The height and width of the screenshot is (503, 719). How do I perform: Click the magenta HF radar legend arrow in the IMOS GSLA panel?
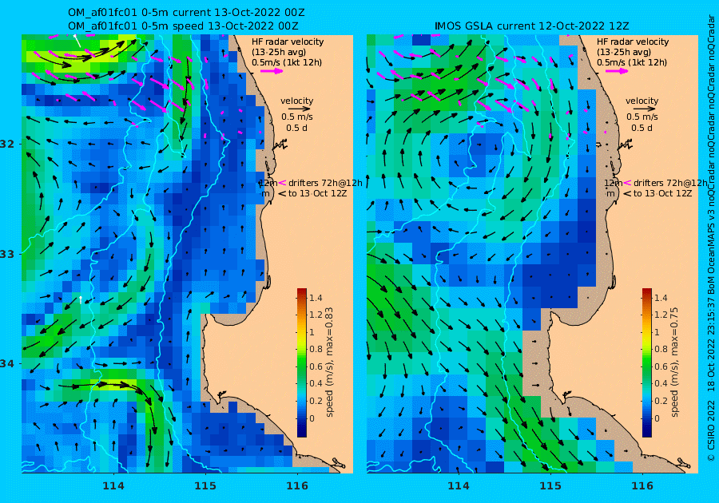tap(617, 71)
